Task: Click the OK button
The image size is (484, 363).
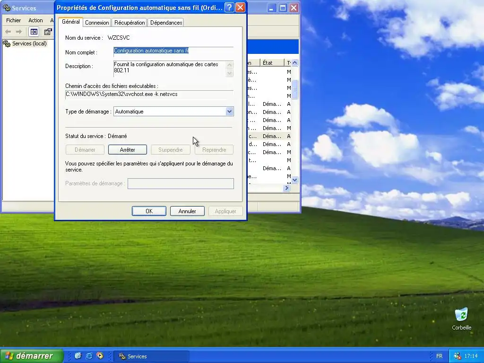Action: pos(149,211)
